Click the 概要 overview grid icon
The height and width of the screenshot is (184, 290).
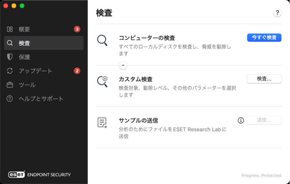(10, 29)
